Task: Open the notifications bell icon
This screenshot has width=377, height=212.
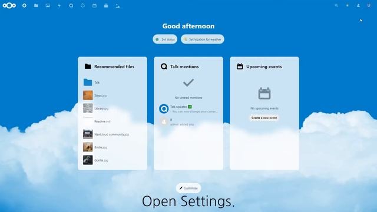Action: click(x=348, y=5)
